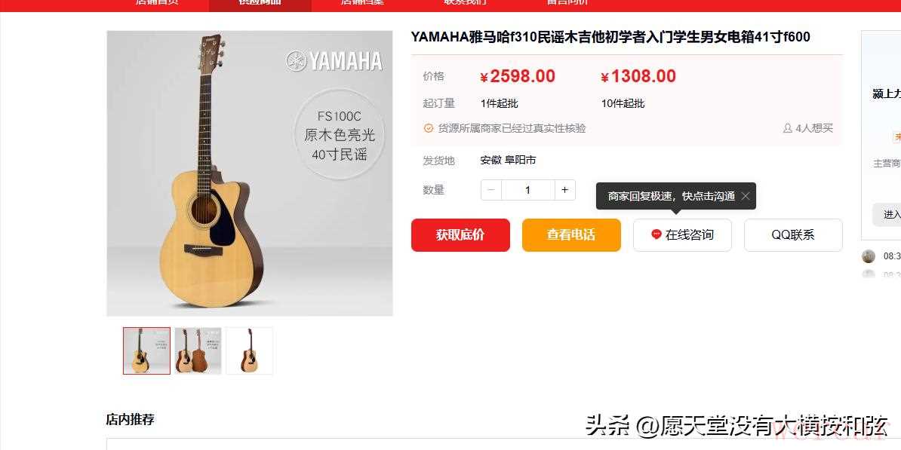Click 查看电话 orange button
This screenshot has width=901, height=450.
(571, 234)
